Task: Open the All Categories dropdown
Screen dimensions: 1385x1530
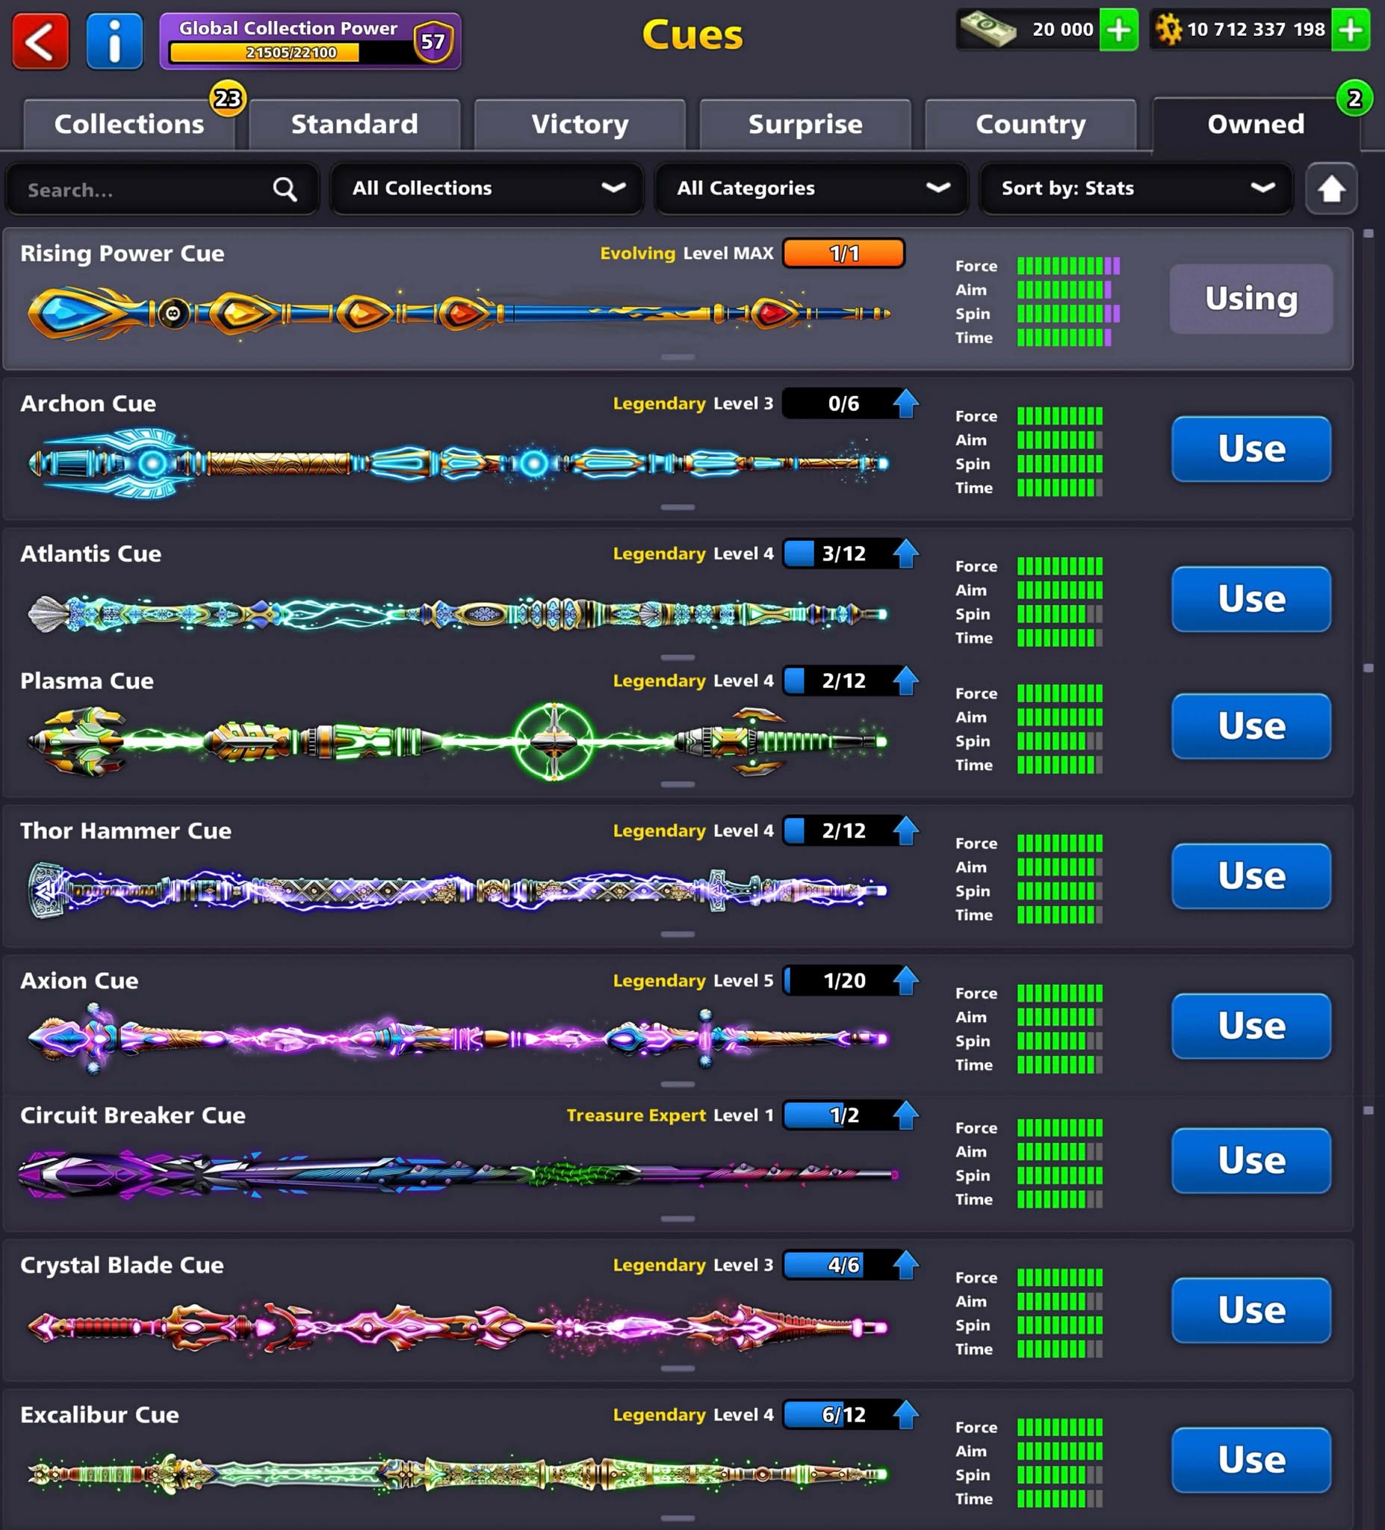Action: 811,188
